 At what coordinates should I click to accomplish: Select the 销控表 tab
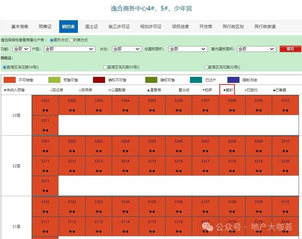[68, 27]
